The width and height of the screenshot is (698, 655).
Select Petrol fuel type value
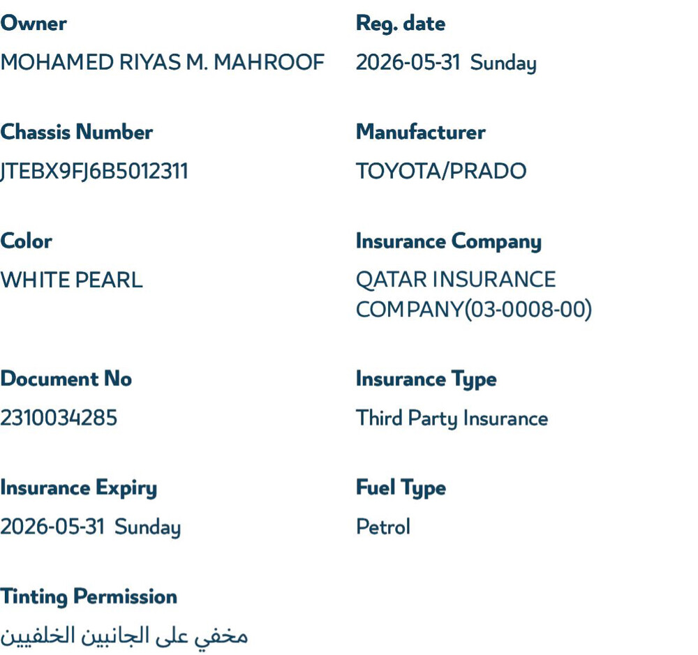[x=383, y=527]
